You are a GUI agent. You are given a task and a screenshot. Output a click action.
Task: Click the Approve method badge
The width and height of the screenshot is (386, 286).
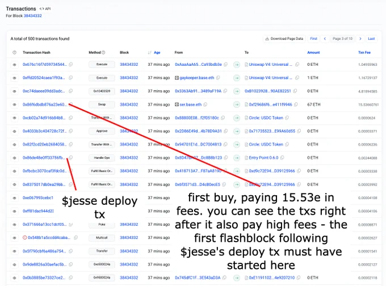tap(102, 131)
